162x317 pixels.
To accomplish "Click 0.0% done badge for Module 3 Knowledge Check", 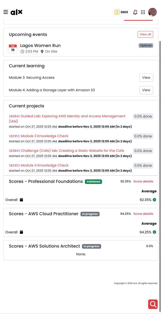I will click(x=143, y=136).
